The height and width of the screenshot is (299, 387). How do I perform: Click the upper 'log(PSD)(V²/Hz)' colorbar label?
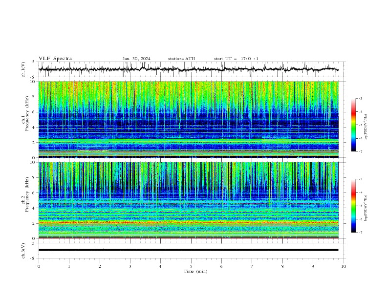pos(366,128)
